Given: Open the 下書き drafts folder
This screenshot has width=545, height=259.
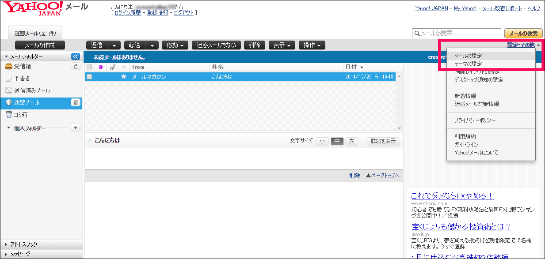Looking at the screenshot, I should pos(22,79).
